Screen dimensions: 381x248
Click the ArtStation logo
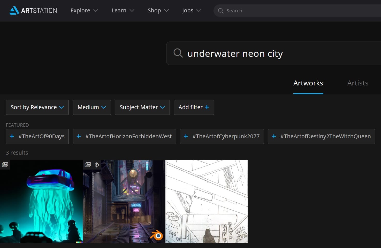pos(33,11)
